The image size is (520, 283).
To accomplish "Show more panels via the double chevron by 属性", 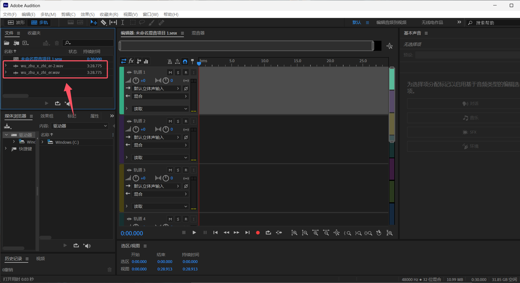I will [x=112, y=116].
